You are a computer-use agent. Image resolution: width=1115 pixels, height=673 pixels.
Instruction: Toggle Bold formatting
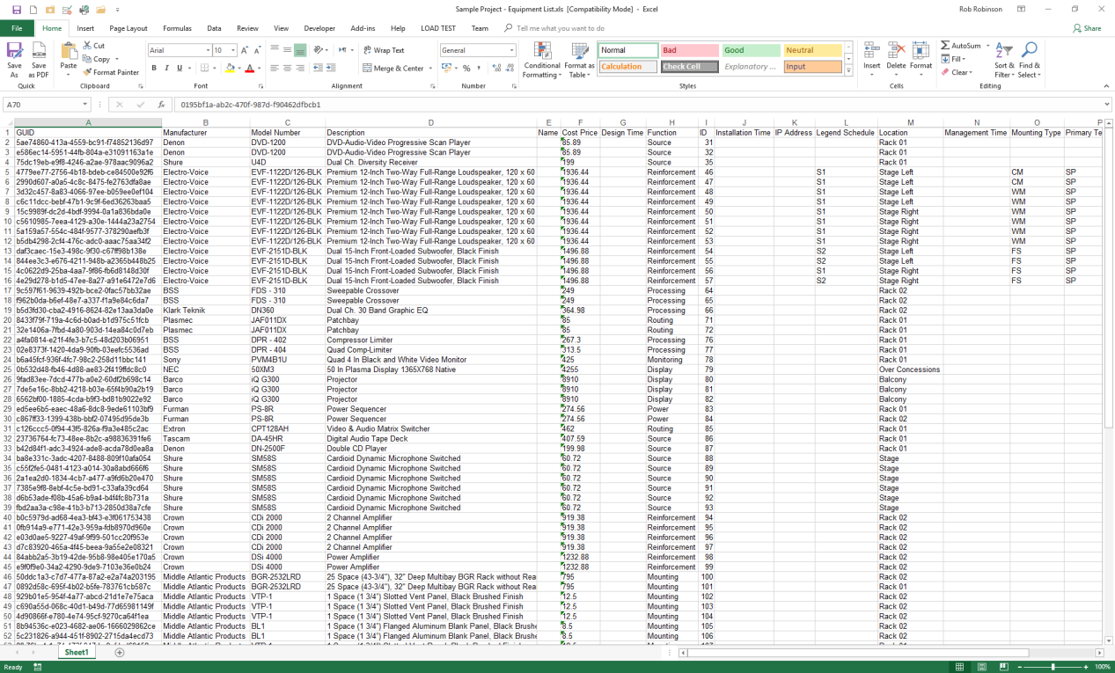coord(154,68)
